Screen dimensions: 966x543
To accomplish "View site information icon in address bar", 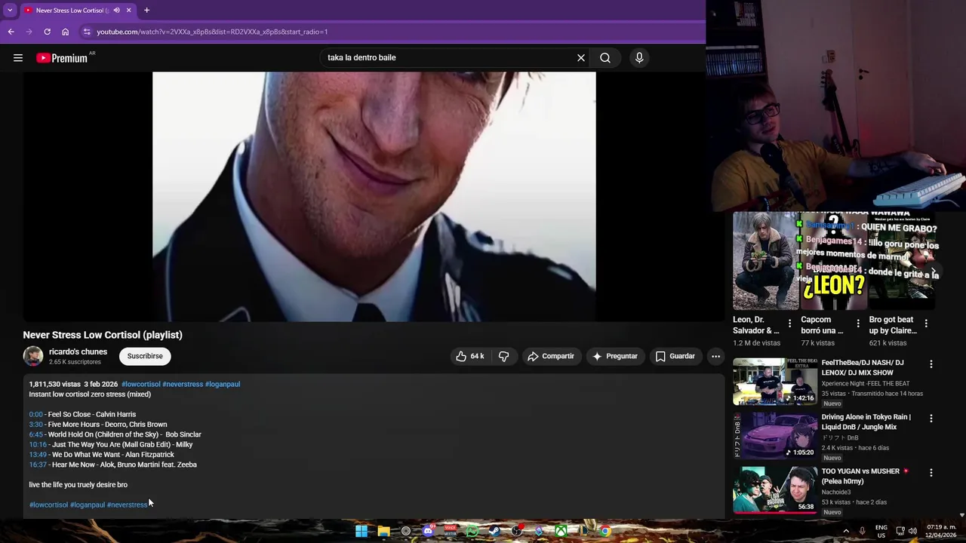I will click(x=87, y=32).
